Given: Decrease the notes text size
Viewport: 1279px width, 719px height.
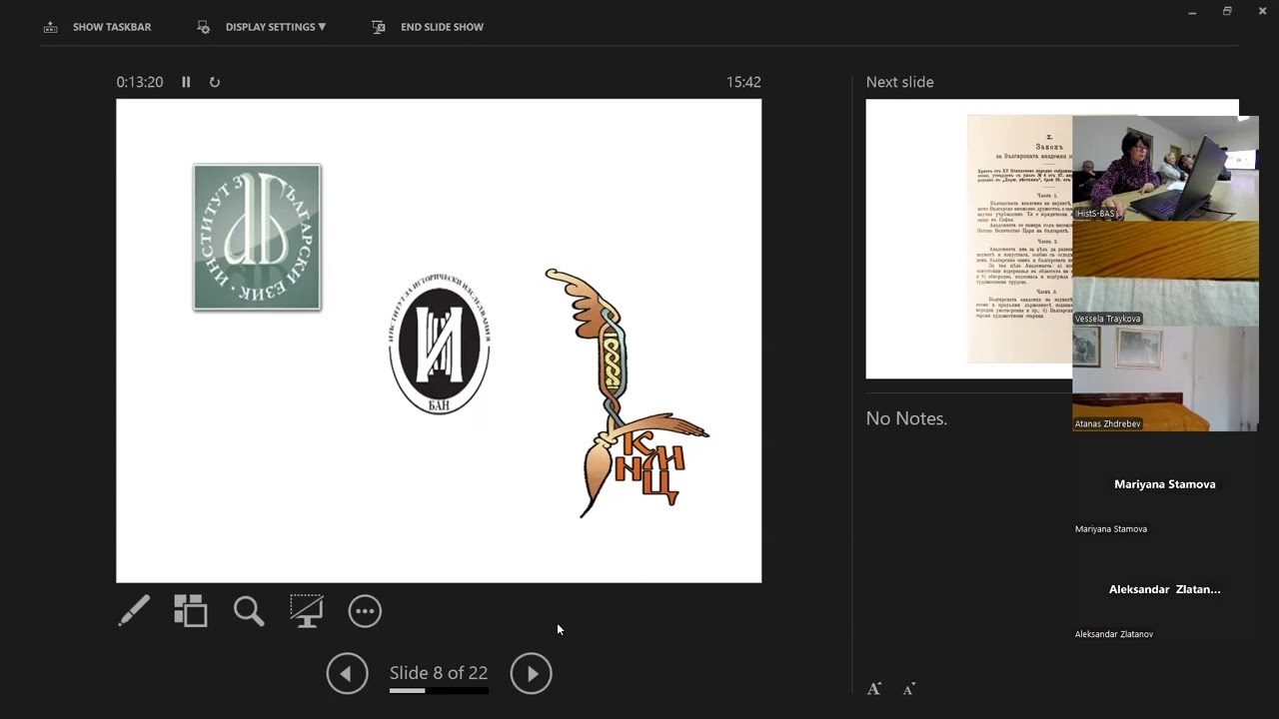Looking at the screenshot, I should (x=908, y=689).
